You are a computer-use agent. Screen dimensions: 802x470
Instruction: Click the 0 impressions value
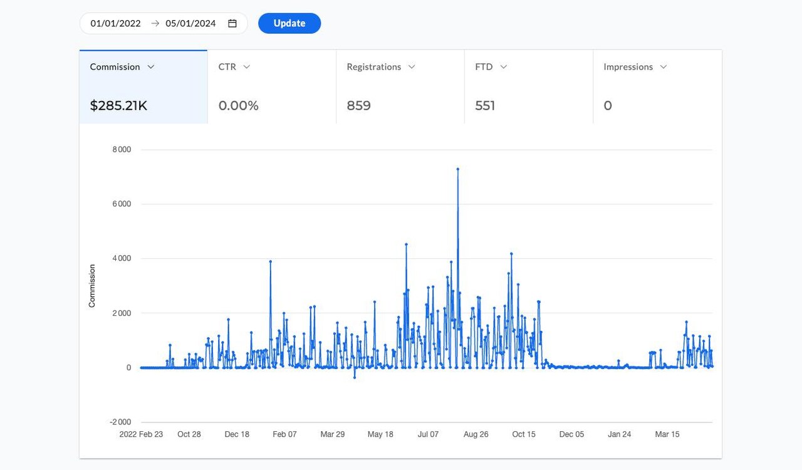pos(608,106)
